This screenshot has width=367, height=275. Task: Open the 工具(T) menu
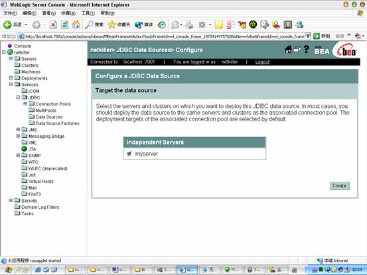tap(88, 13)
